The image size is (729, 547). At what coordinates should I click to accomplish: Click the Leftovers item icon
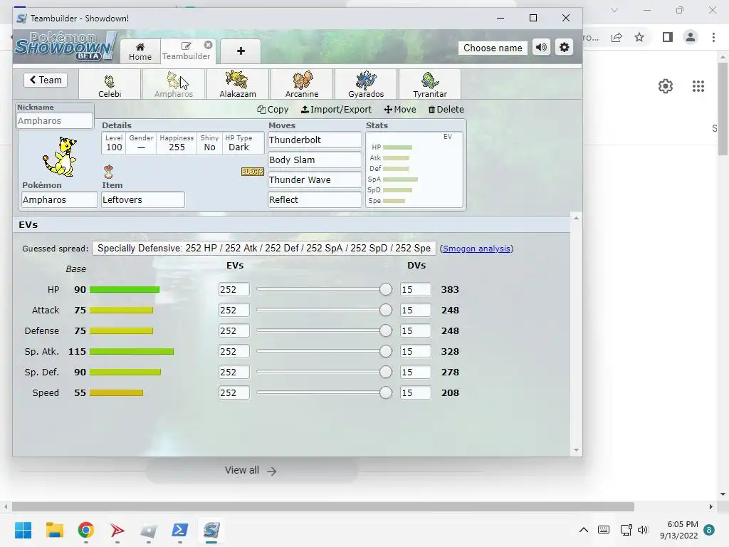pyautogui.click(x=108, y=172)
